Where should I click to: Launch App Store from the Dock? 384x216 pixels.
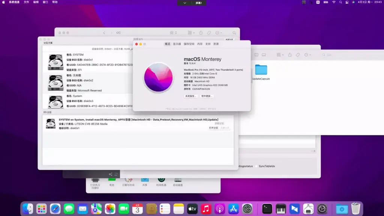pos(233,209)
